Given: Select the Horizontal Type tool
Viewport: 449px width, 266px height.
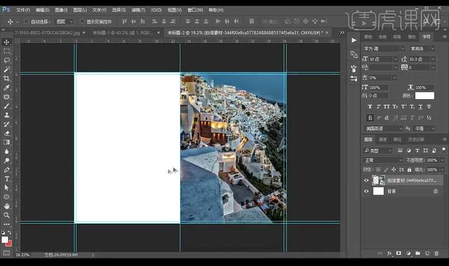Looking at the screenshot, I should (7, 179).
